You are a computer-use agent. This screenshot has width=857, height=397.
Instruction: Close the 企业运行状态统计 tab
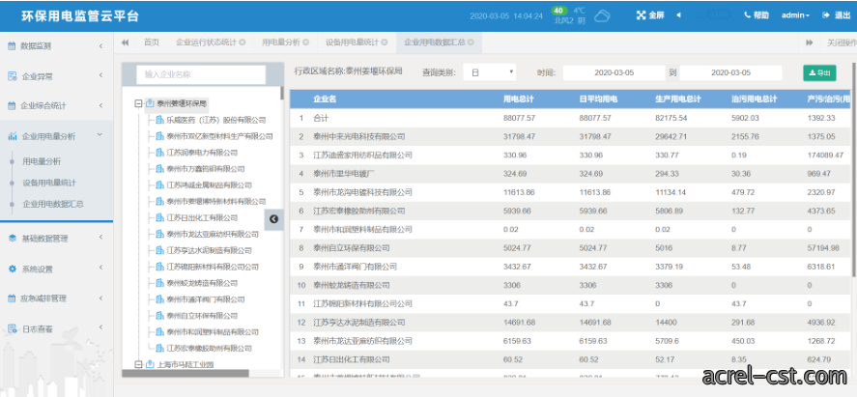tap(243, 43)
